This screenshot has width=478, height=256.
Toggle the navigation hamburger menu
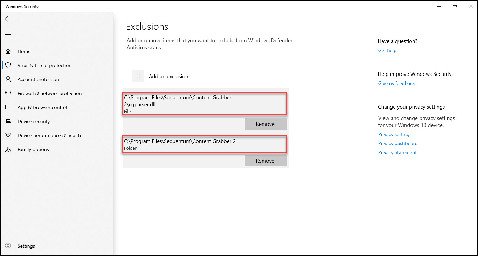(x=7, y=34)
